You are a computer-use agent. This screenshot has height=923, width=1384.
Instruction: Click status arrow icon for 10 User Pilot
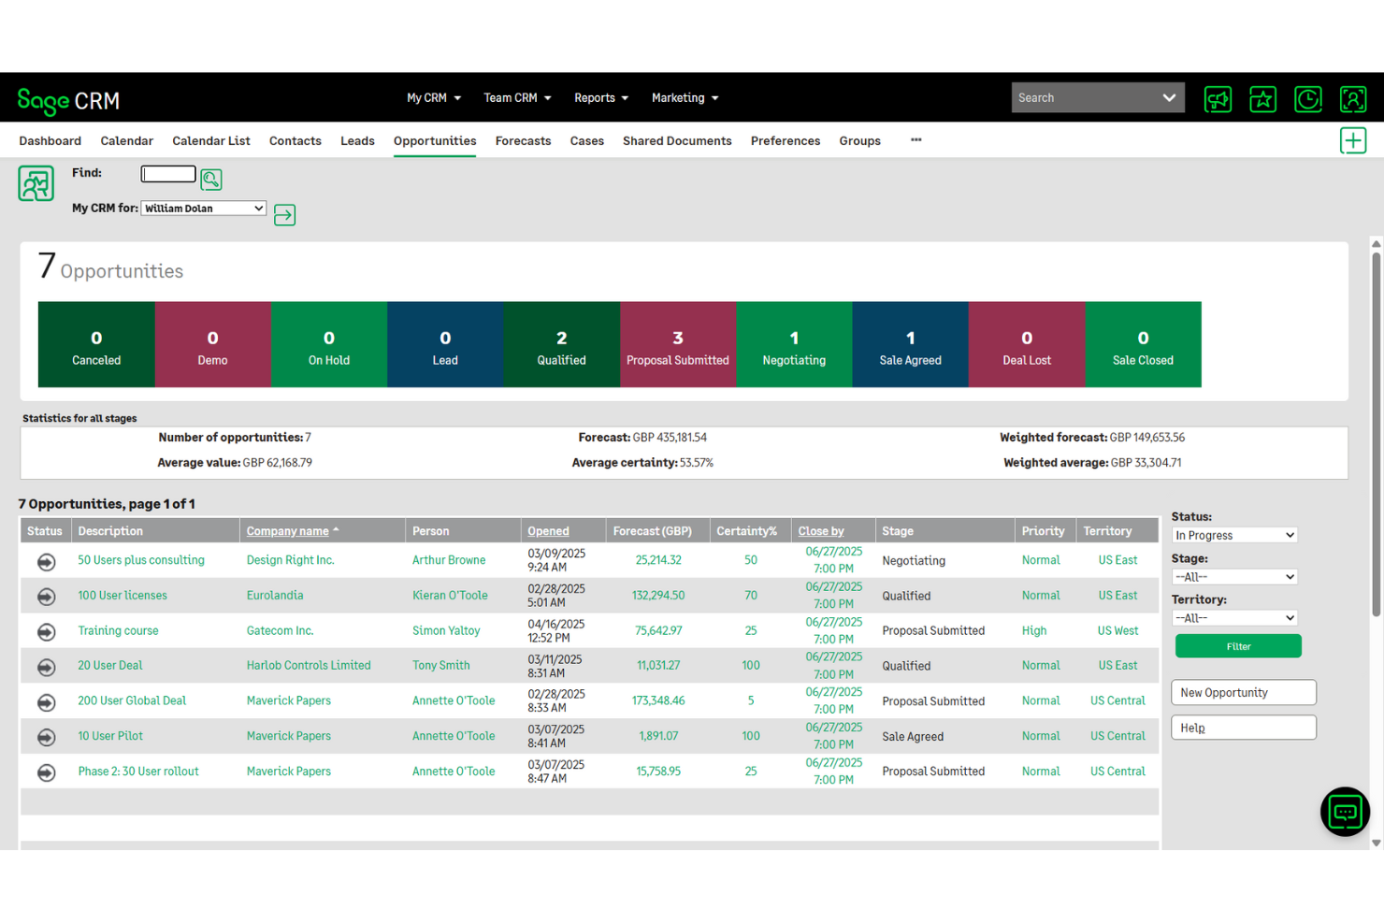tap(46, 737)
